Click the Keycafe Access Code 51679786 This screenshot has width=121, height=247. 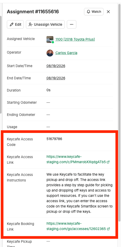coord(54,139)
